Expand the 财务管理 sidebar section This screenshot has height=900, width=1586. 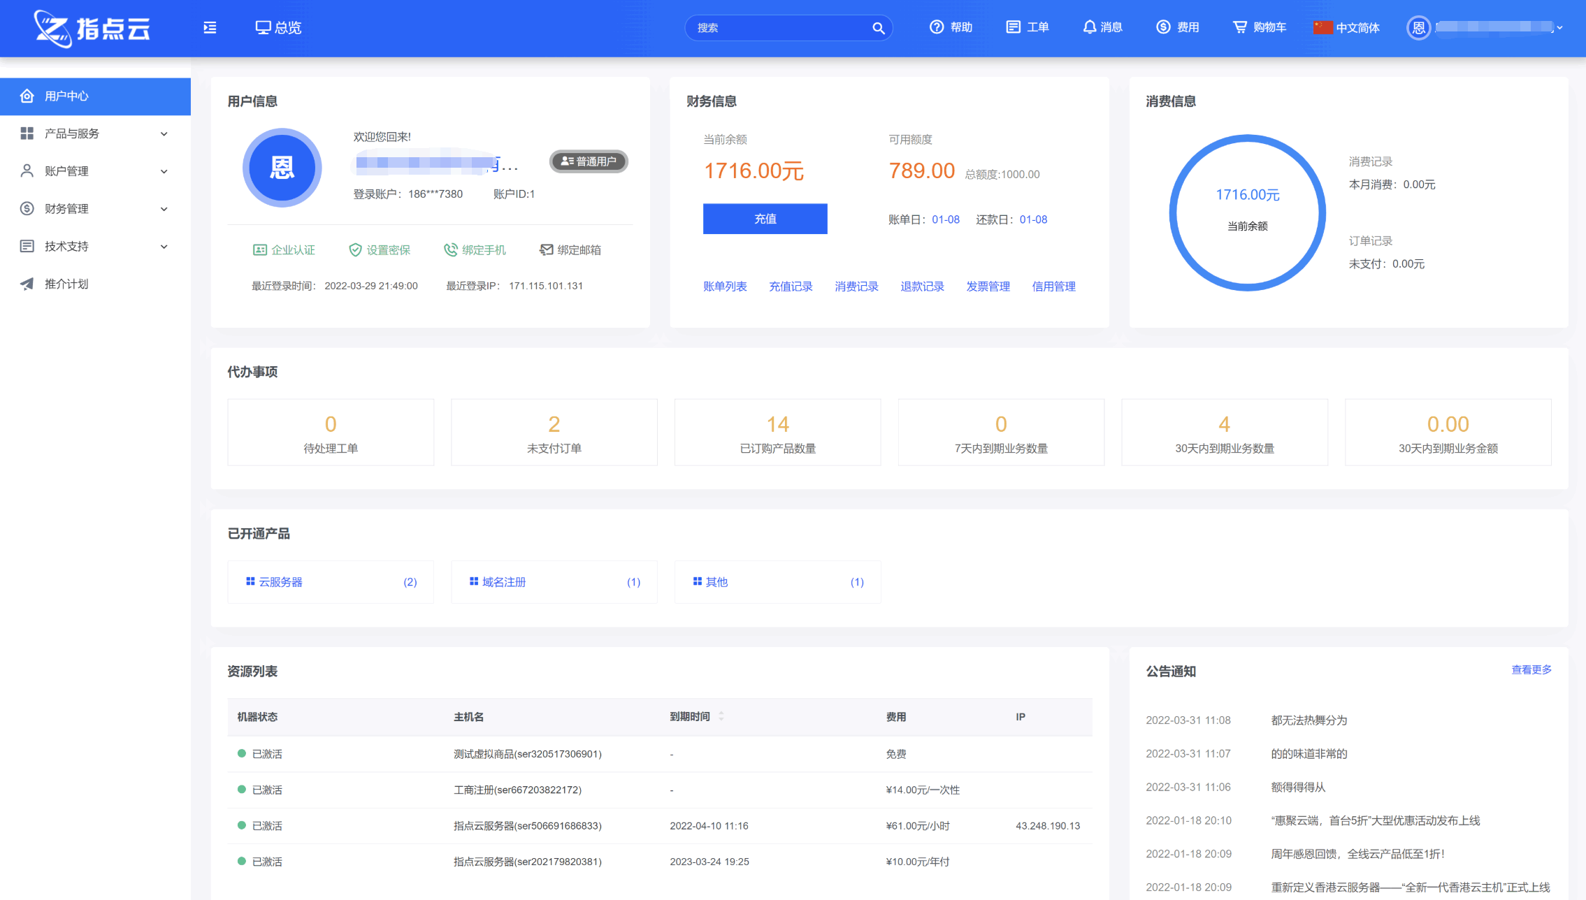(x=66, y=208)
